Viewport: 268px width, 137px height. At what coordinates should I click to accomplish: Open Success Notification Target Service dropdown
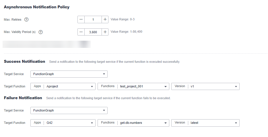[69, 74]
